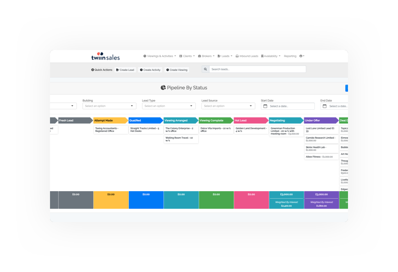Viewport: 398px width, 272px height.
Task: Click the Start Date input field
Action: [x=288, y=106]
